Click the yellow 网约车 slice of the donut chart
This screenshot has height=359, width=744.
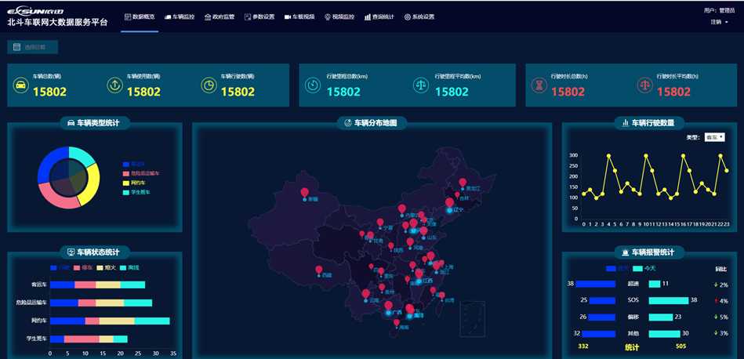coord(92,184)
